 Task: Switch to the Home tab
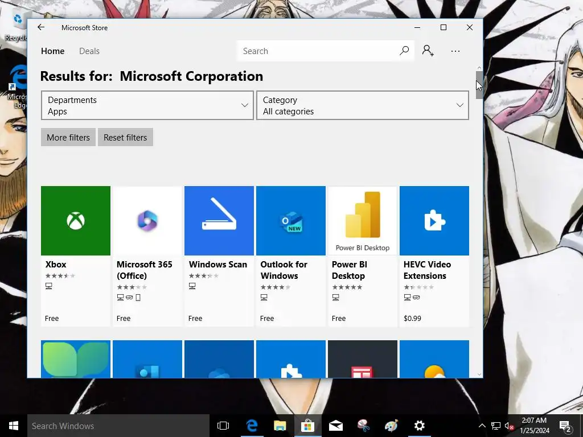click(x=53, y=51)
